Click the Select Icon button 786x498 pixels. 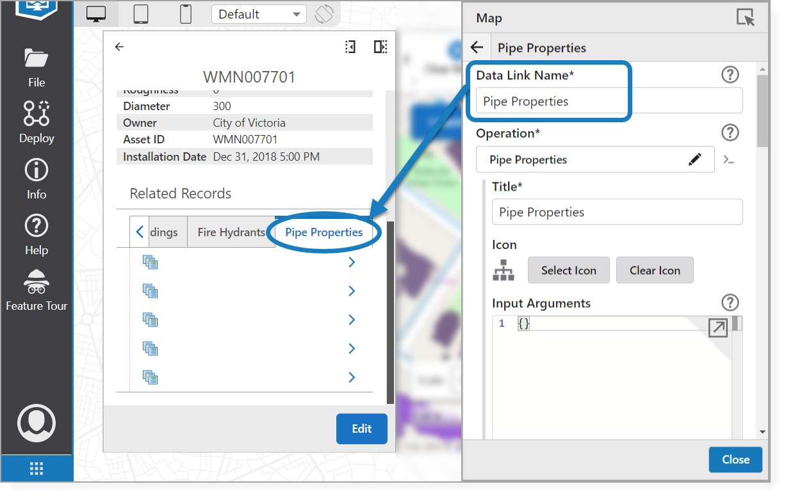click(568, 270)
